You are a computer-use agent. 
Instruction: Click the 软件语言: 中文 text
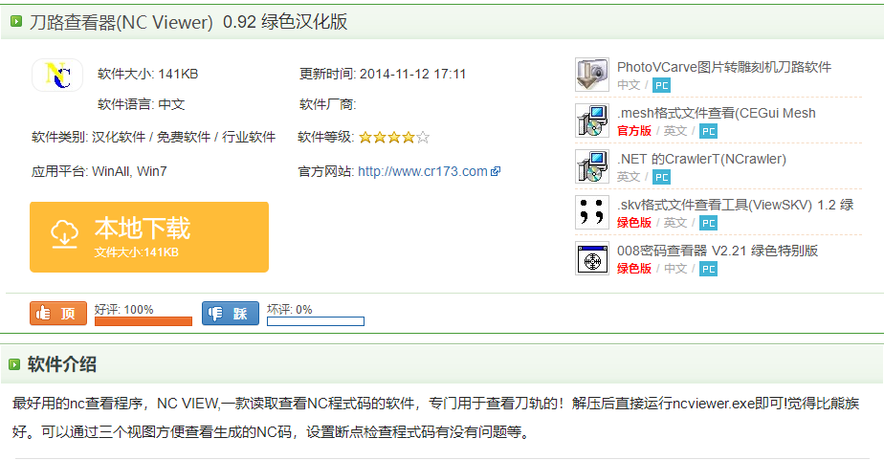[141, 104]
